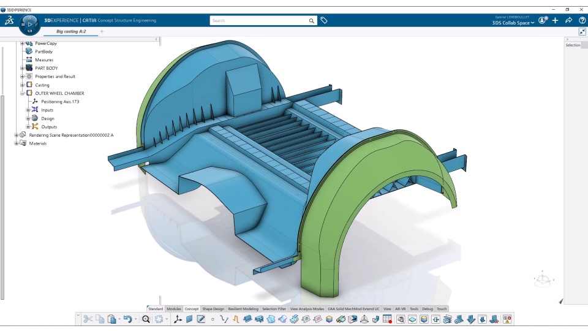The image size is (588, 331).
Task: Switch to the Selection Filter tab
Action: (274, 309)
